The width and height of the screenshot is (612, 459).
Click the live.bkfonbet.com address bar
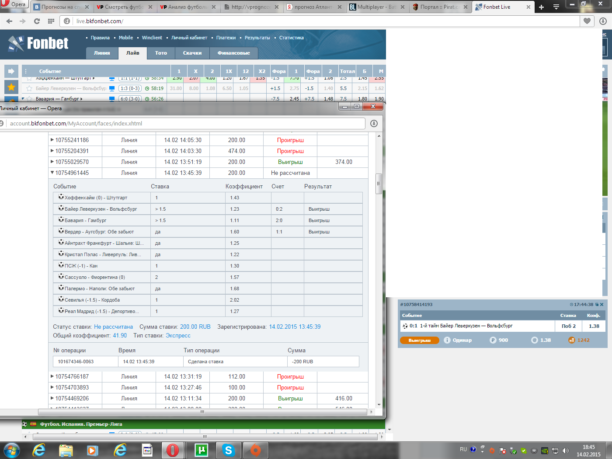point(320,21)
